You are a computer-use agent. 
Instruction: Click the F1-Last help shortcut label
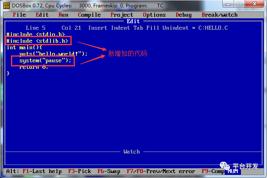42,171
